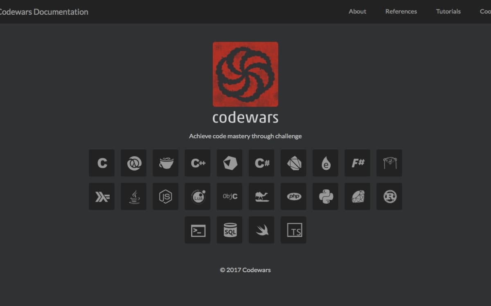Open the PHP language icon
The image size is (491, 306).
tap(293, 196)
